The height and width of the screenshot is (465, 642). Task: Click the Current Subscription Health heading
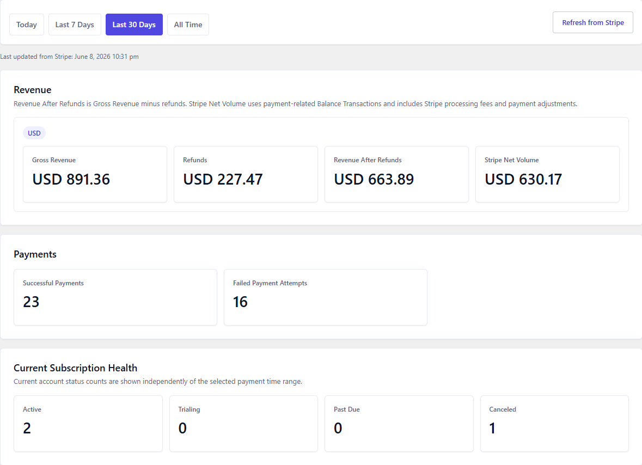coord(75,368)
